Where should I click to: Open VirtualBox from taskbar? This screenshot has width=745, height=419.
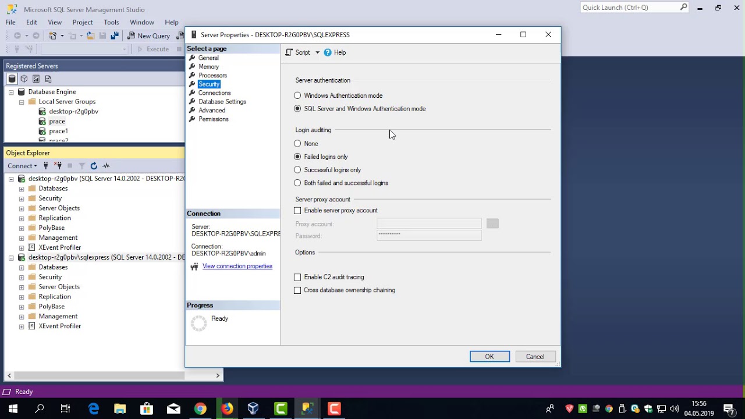point(253,409)
